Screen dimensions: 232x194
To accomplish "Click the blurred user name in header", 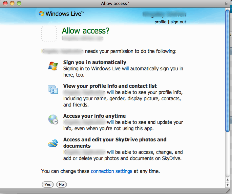I will [x=164, y=14].
